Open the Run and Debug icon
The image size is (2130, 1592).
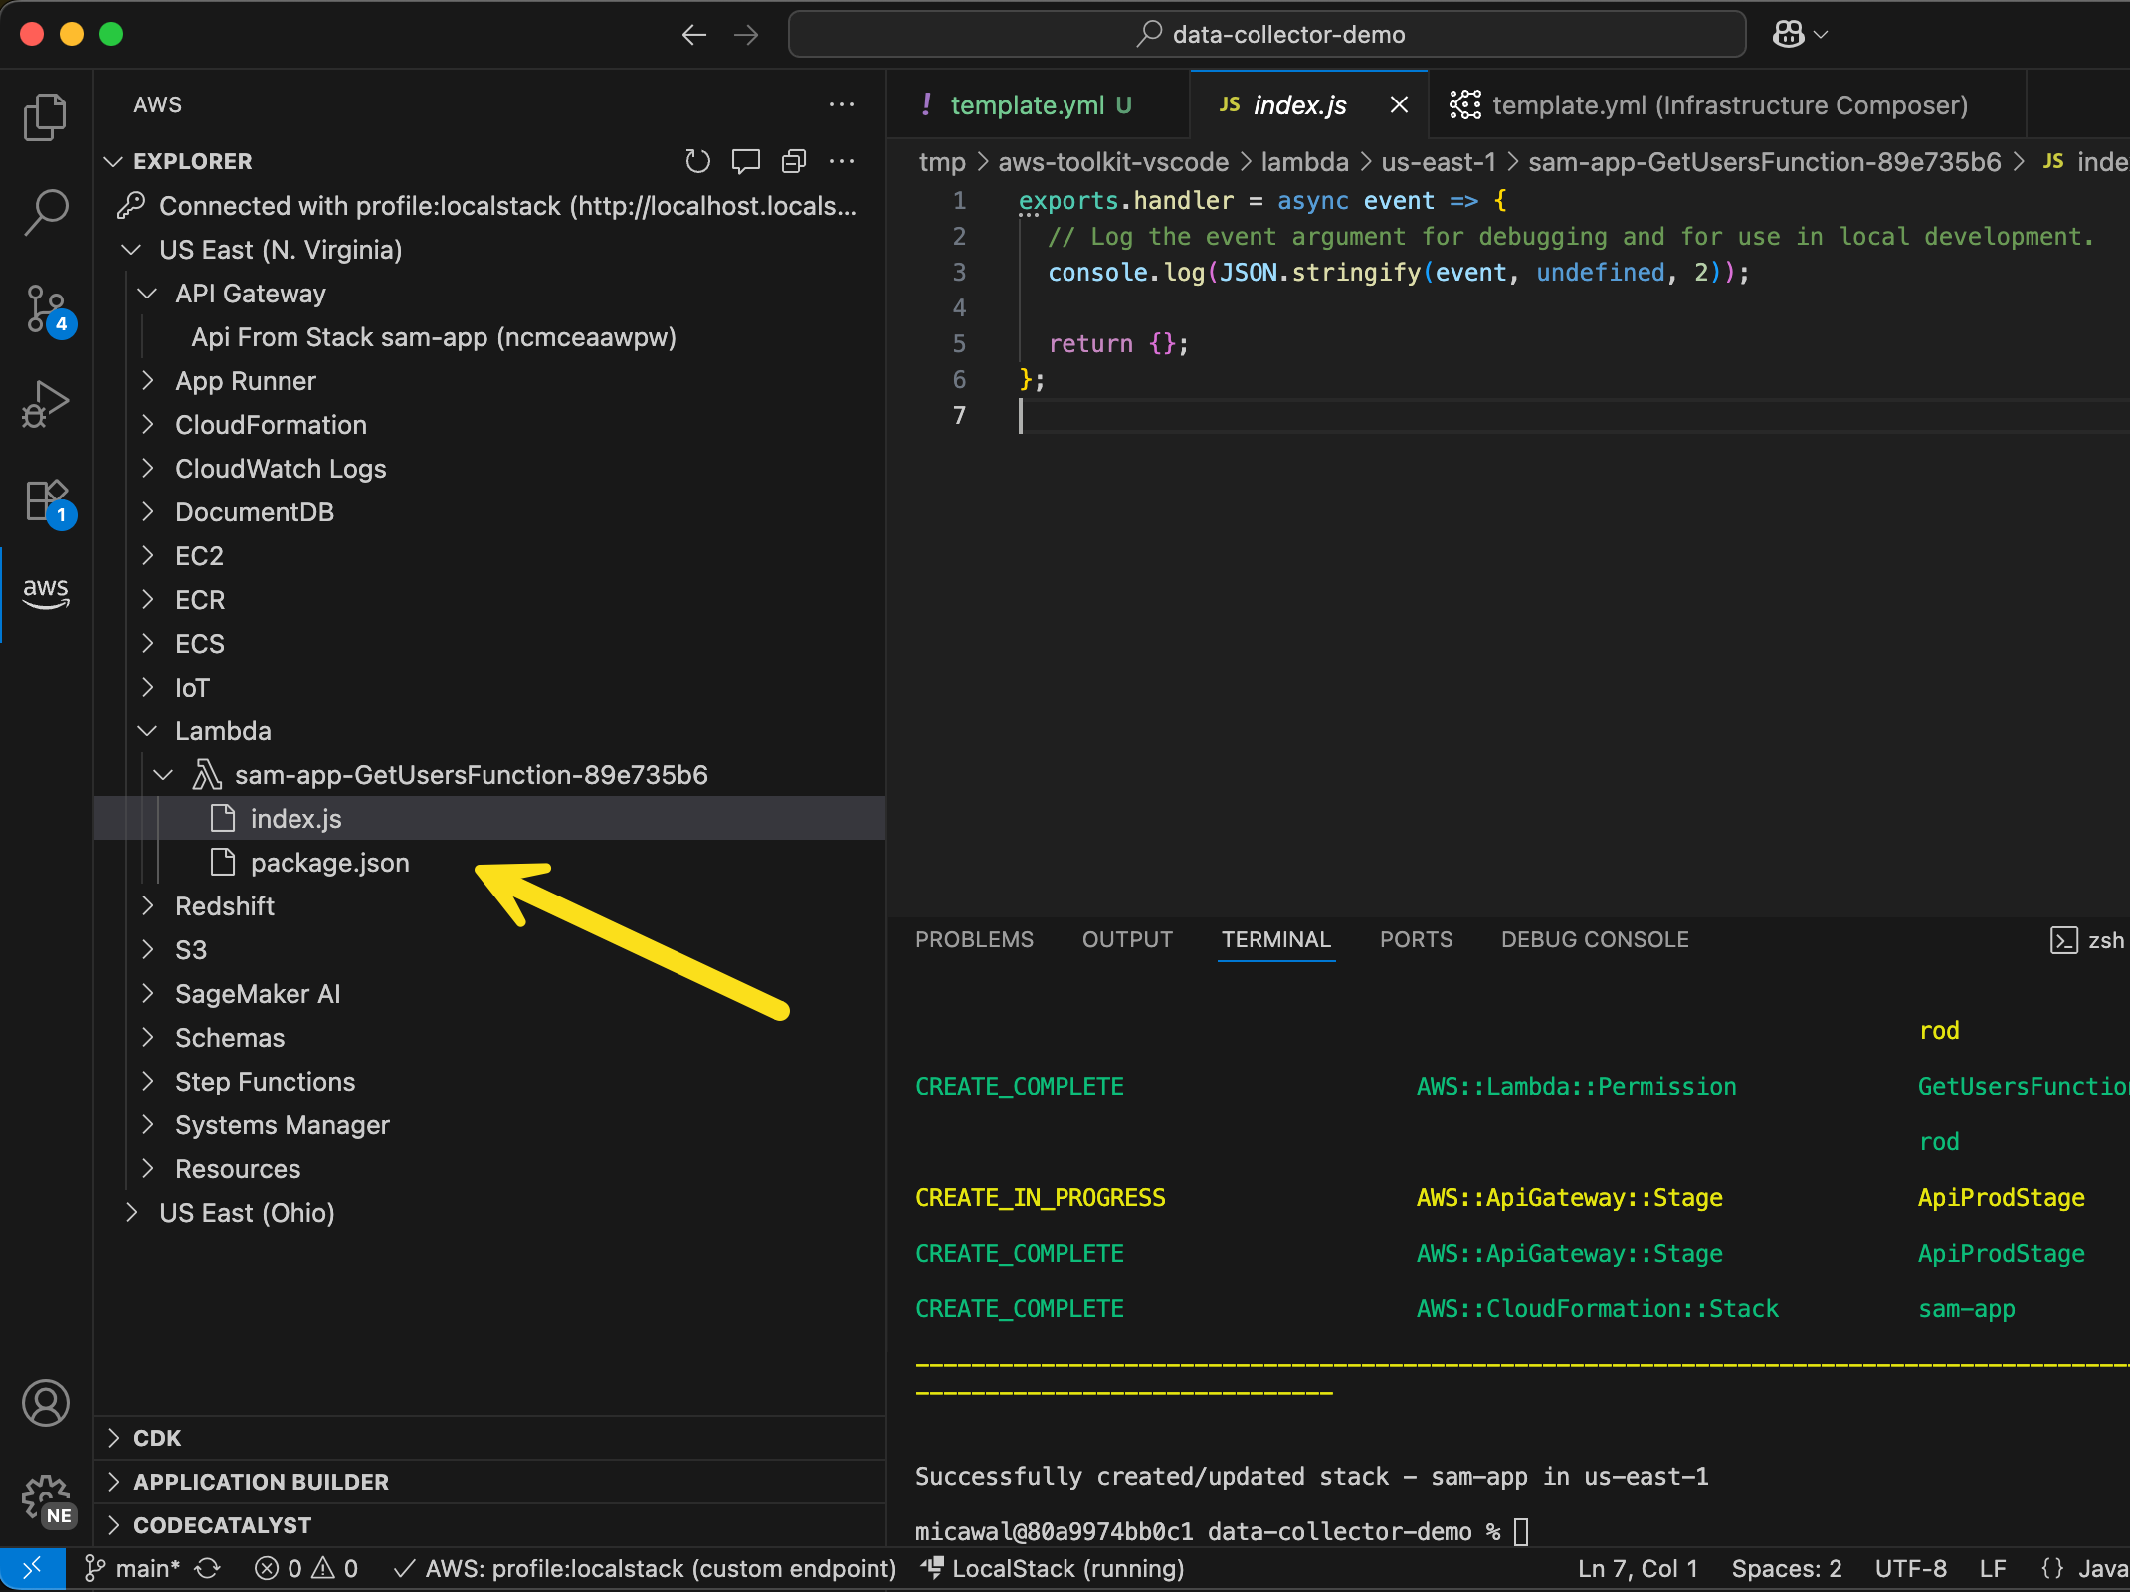click(46, 404)
